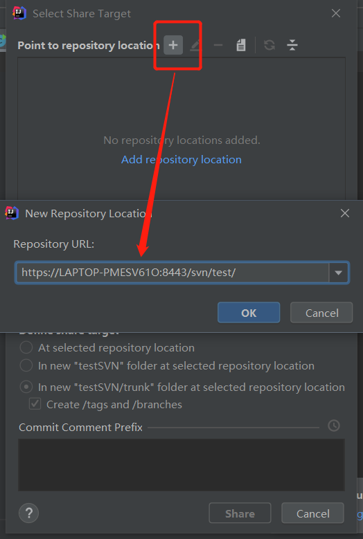The width and height of the screenshot is (363, 539).
Task: Close the Select Share Target window
Action: (x=336, y=13)
